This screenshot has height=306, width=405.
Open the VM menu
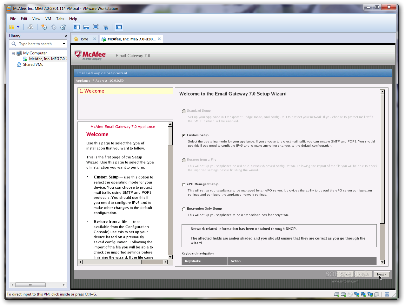(x=48, y=19)
